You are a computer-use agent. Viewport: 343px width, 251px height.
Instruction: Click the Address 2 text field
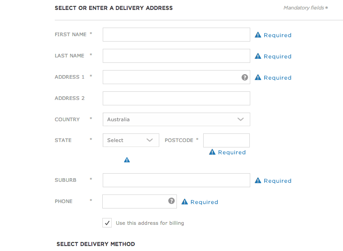point(176,98)
